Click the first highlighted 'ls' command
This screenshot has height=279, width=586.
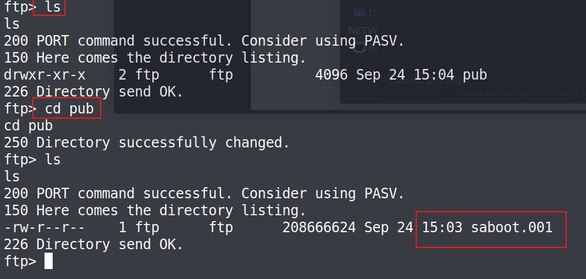(x=53, y=7)
